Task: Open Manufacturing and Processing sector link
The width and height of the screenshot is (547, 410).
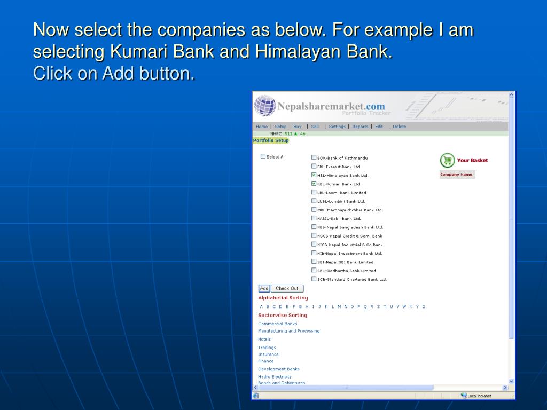Action: tap(288, 331)
